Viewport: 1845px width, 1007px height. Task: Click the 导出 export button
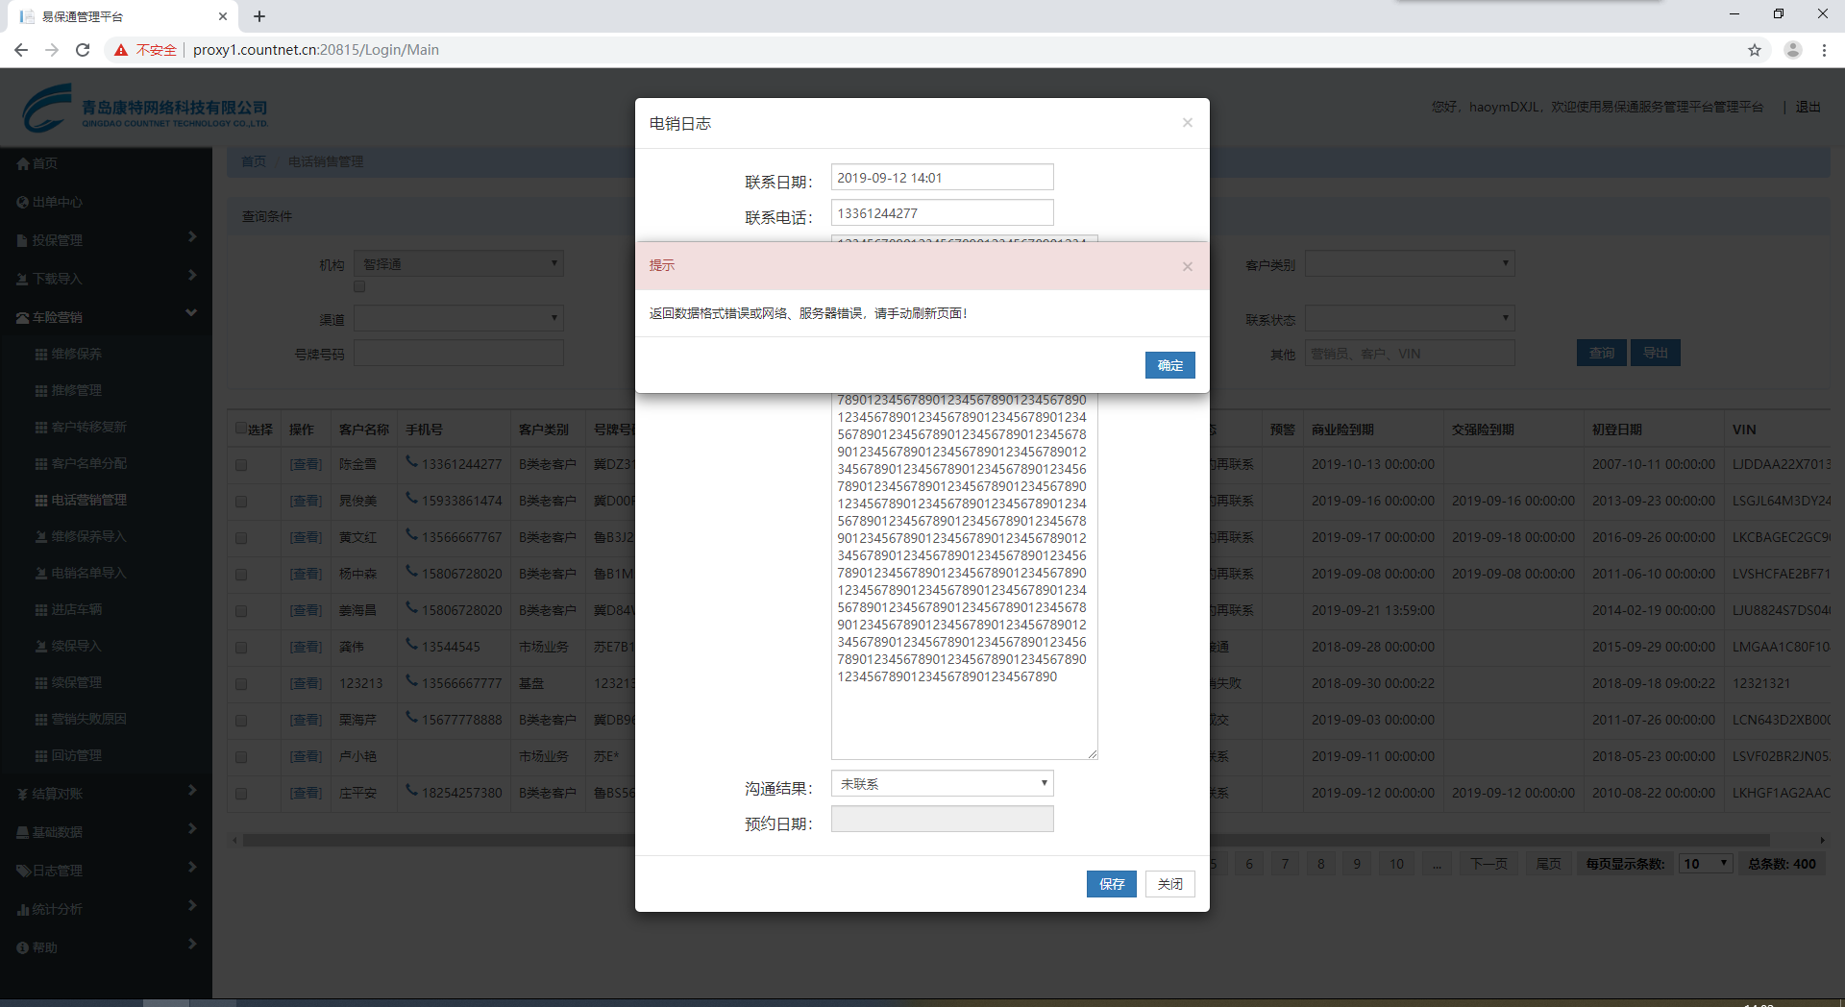point(1655,354)
